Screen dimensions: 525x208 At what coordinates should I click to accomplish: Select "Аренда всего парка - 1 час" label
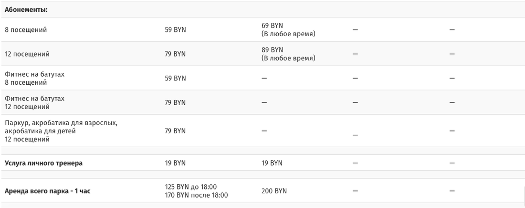(47, 191)
